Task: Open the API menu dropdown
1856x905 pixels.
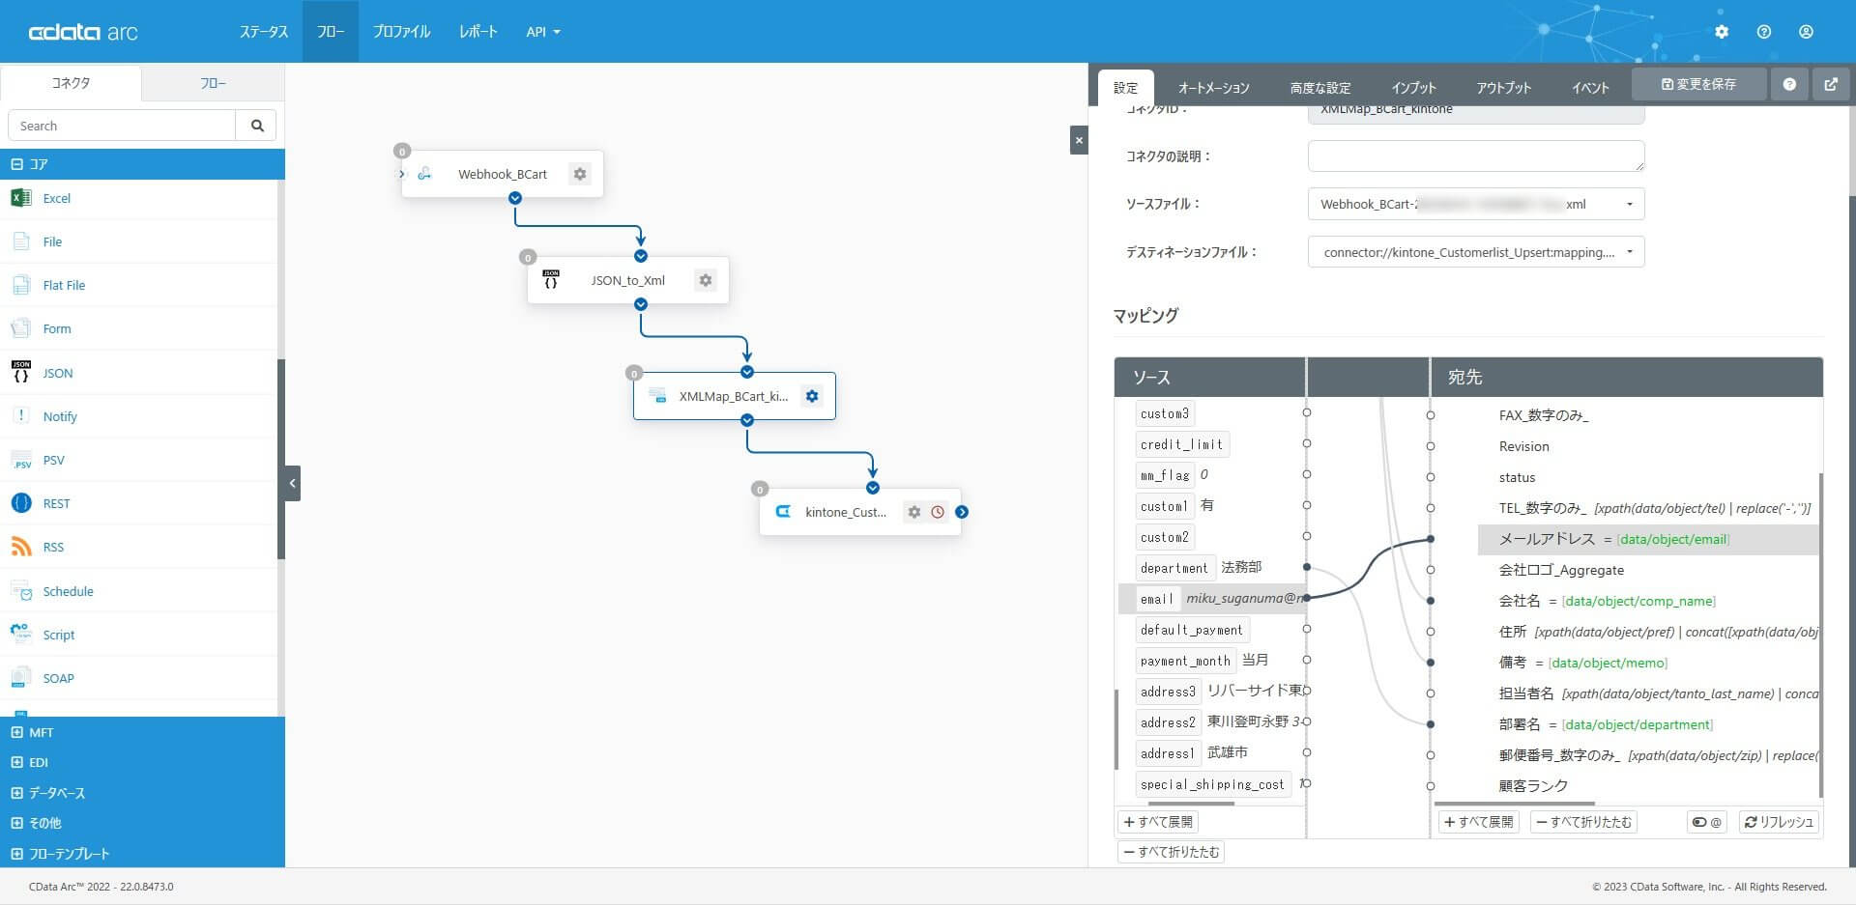Action: pyautogui.click(x=543, y=32)
